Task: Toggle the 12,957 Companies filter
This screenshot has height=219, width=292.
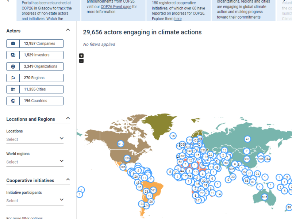Action: [x=41, y=44]
